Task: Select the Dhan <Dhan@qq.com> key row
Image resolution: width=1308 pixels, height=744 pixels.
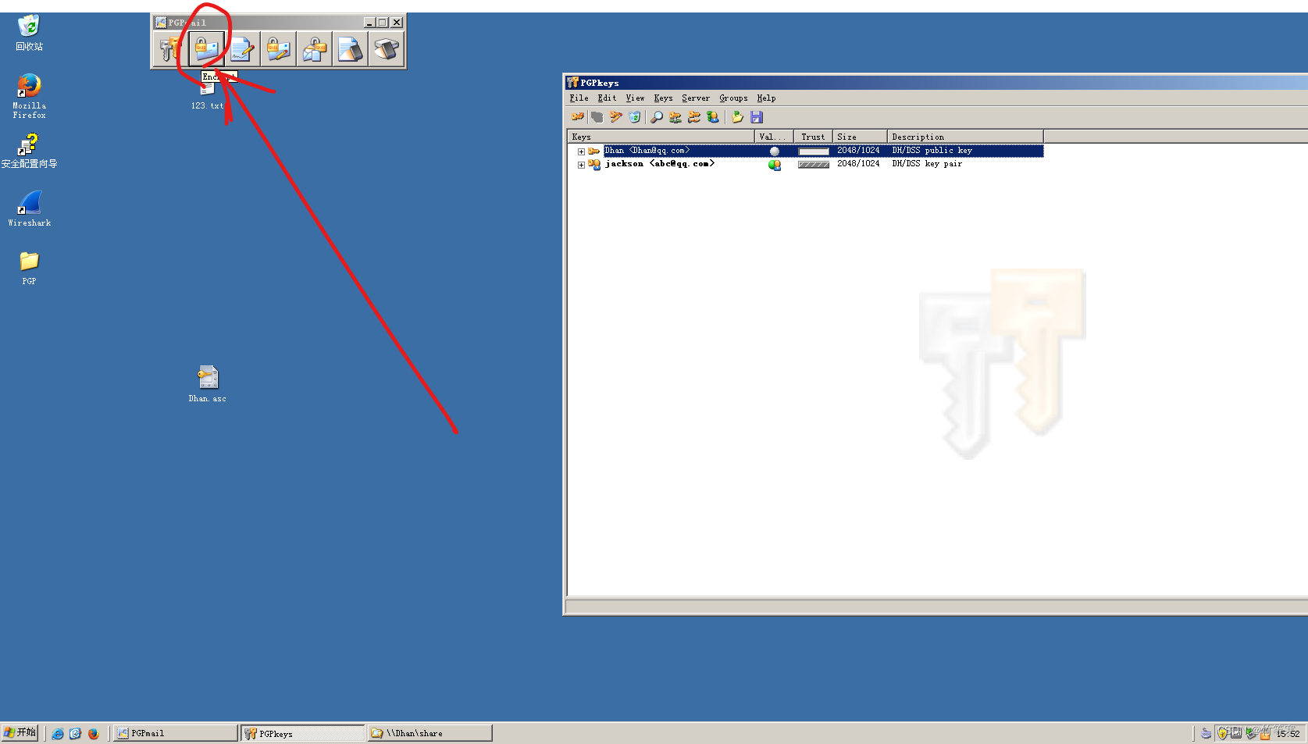Action: click(805, 151)
